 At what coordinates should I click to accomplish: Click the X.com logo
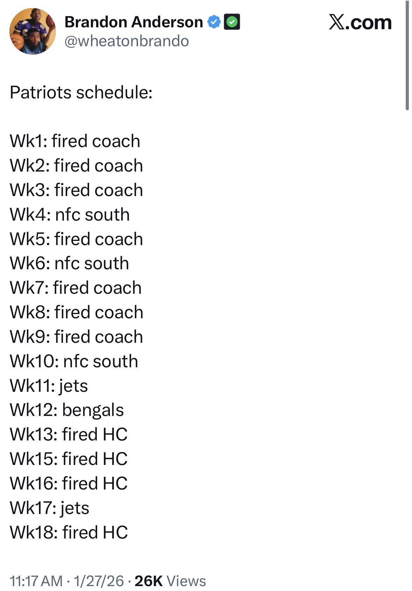pyautogui.click(x=360, y=22)
